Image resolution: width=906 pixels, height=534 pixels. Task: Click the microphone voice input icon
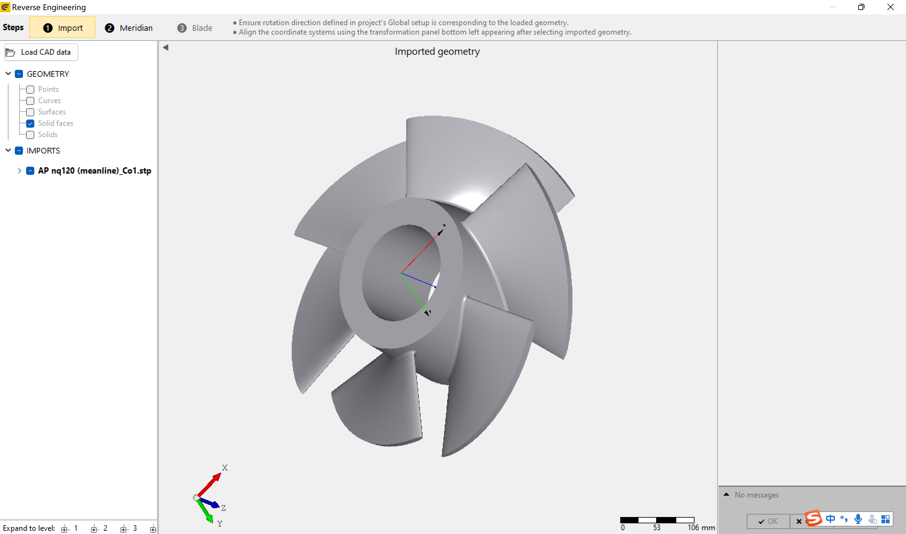pyautogui.click(x=858, y=519)
